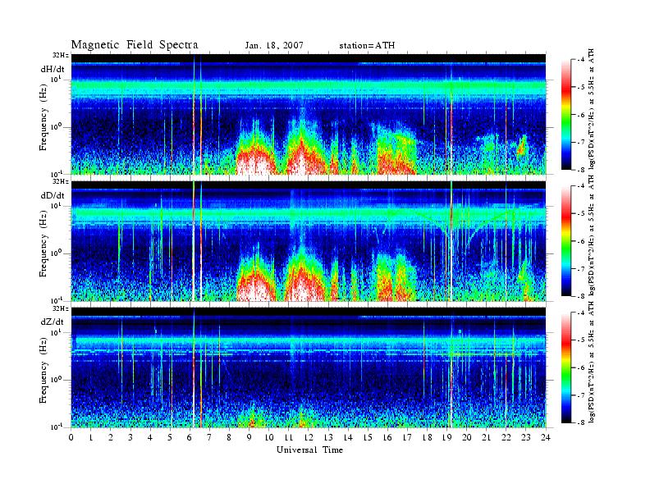Select the date text "Jan. 18, 2007"
The height and width of the screenshot is (502, 650).
pyautogui.click(x=274, y=46)
